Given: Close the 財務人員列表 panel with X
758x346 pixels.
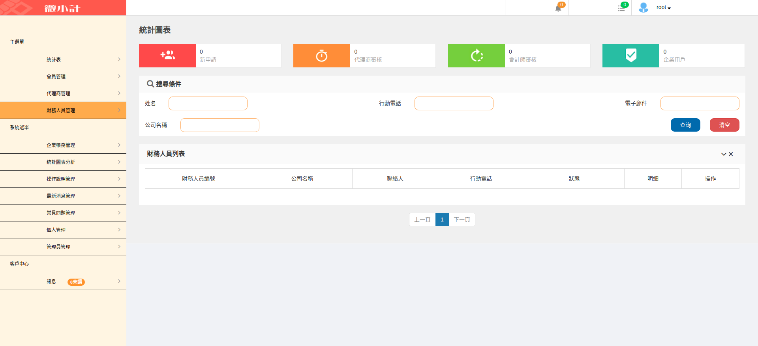Looking at the screenshot, I should [x=731, y=154].
